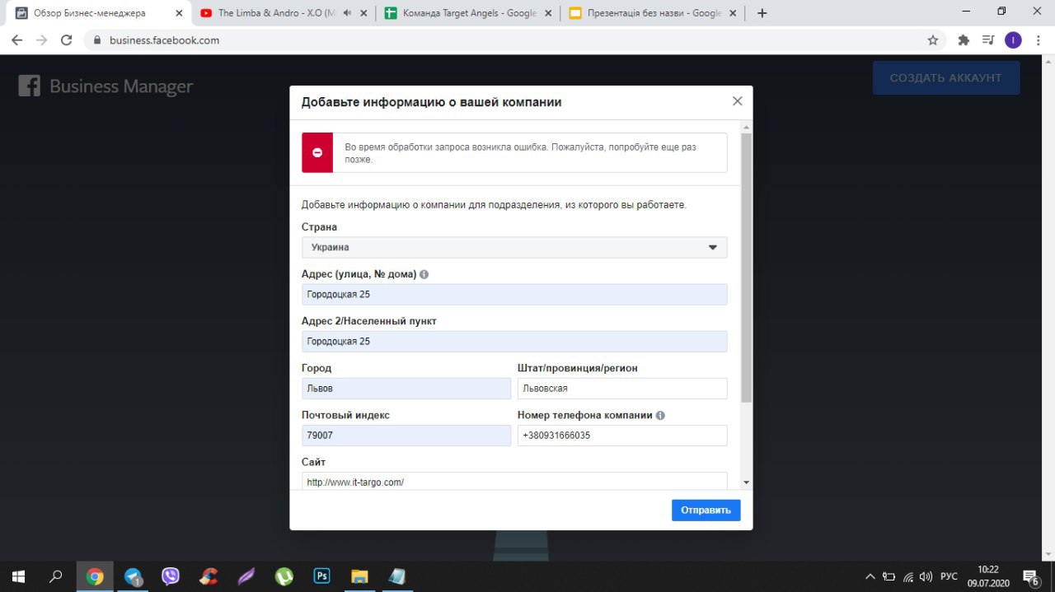
Task: Click the Создать аккаунт button
Action: [946, 77]
